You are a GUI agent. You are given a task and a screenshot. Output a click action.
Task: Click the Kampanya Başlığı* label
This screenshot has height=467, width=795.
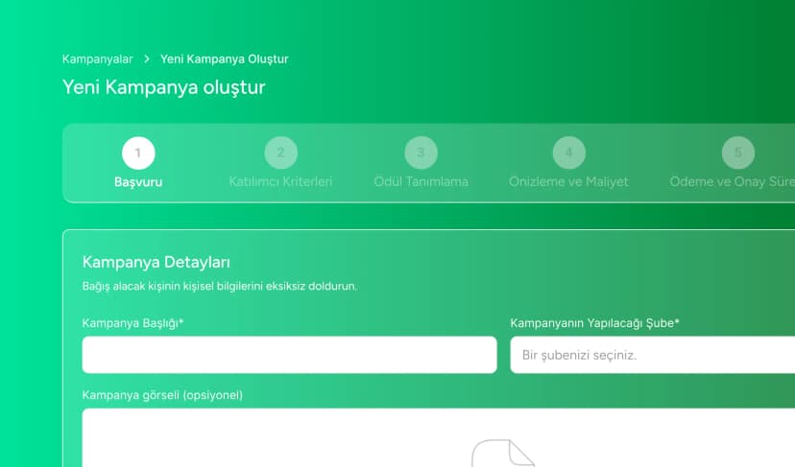pyautogui.click(x=132, y=323)
